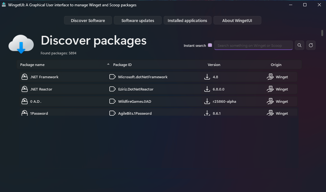The width and height of the screenshot is (326, 192).
Task: Select the .NET Reactor package name
Action: click(41, 89)
